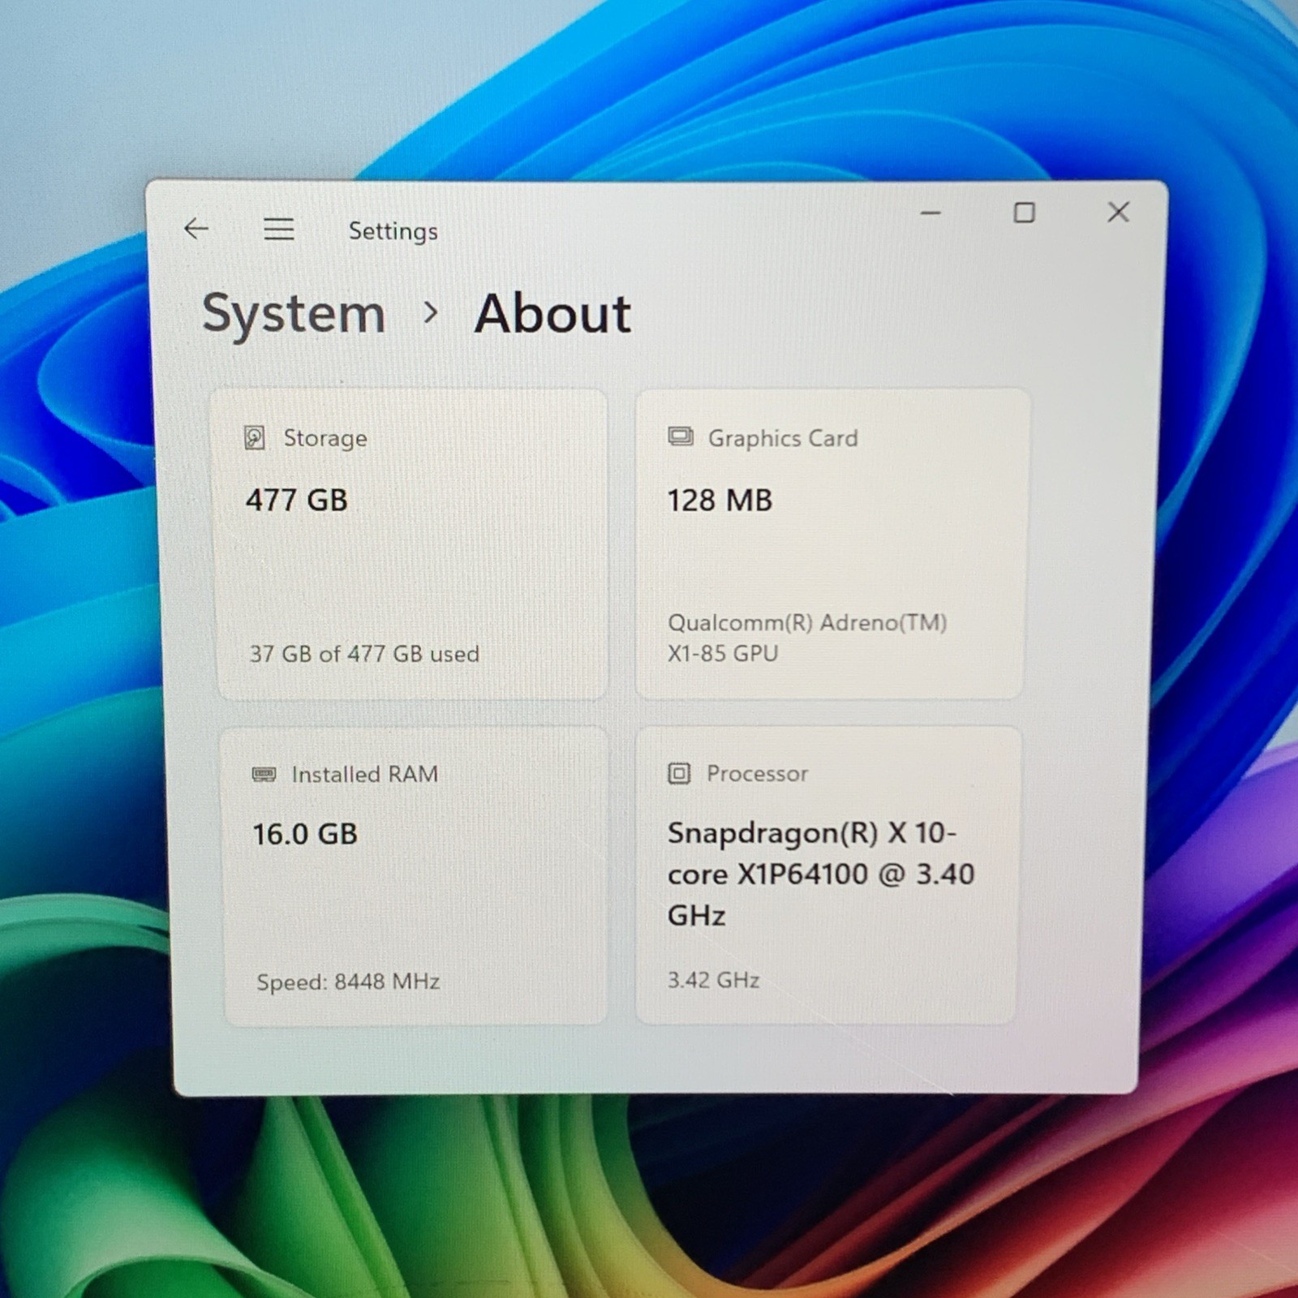
Task: Click the 'Graphics Card' label
Action: [x=783, y=438]
